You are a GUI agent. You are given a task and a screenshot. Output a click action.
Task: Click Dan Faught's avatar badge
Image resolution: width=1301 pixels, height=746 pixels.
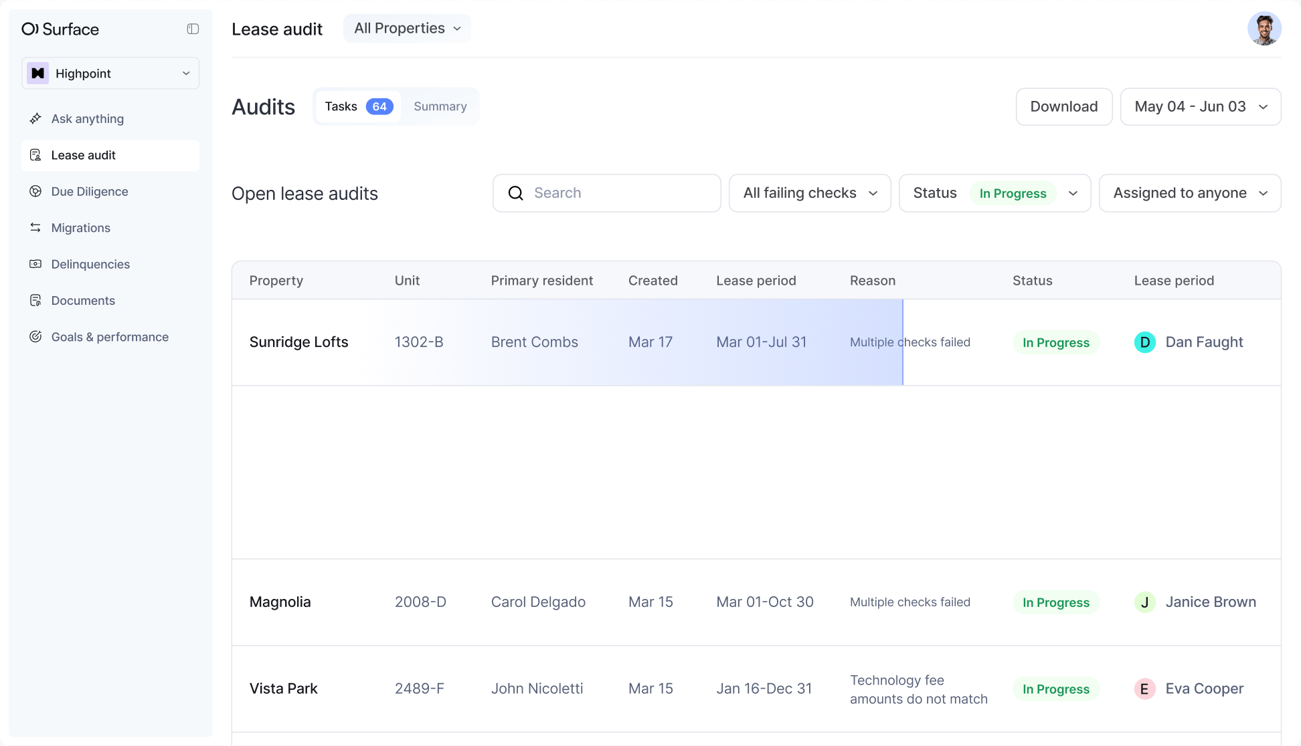(1145, 342)
